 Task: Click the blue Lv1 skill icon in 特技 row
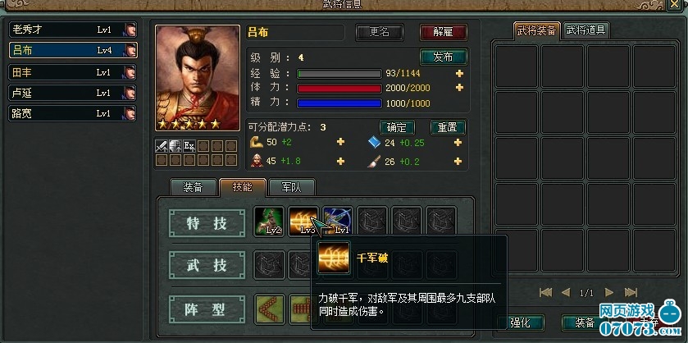point(337,222)
